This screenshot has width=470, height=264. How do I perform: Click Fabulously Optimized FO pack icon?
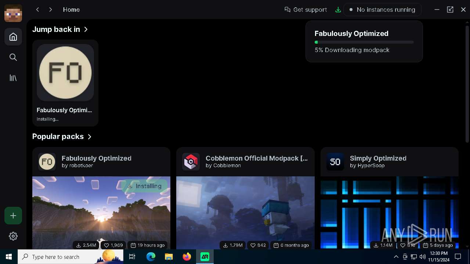(x=47, y=162)
